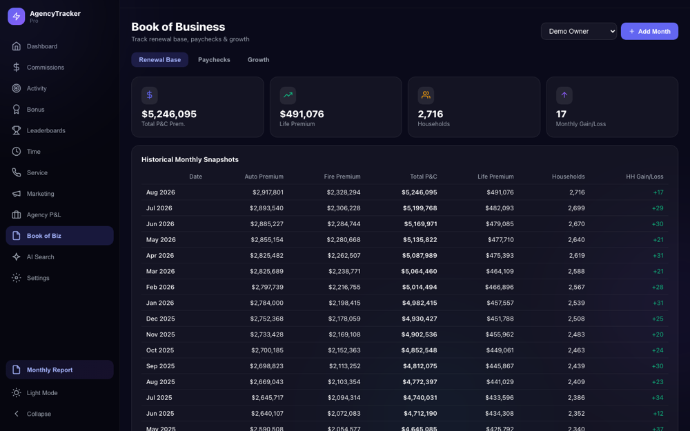Click the Commissions dollar sign icon

click(17, 68)
